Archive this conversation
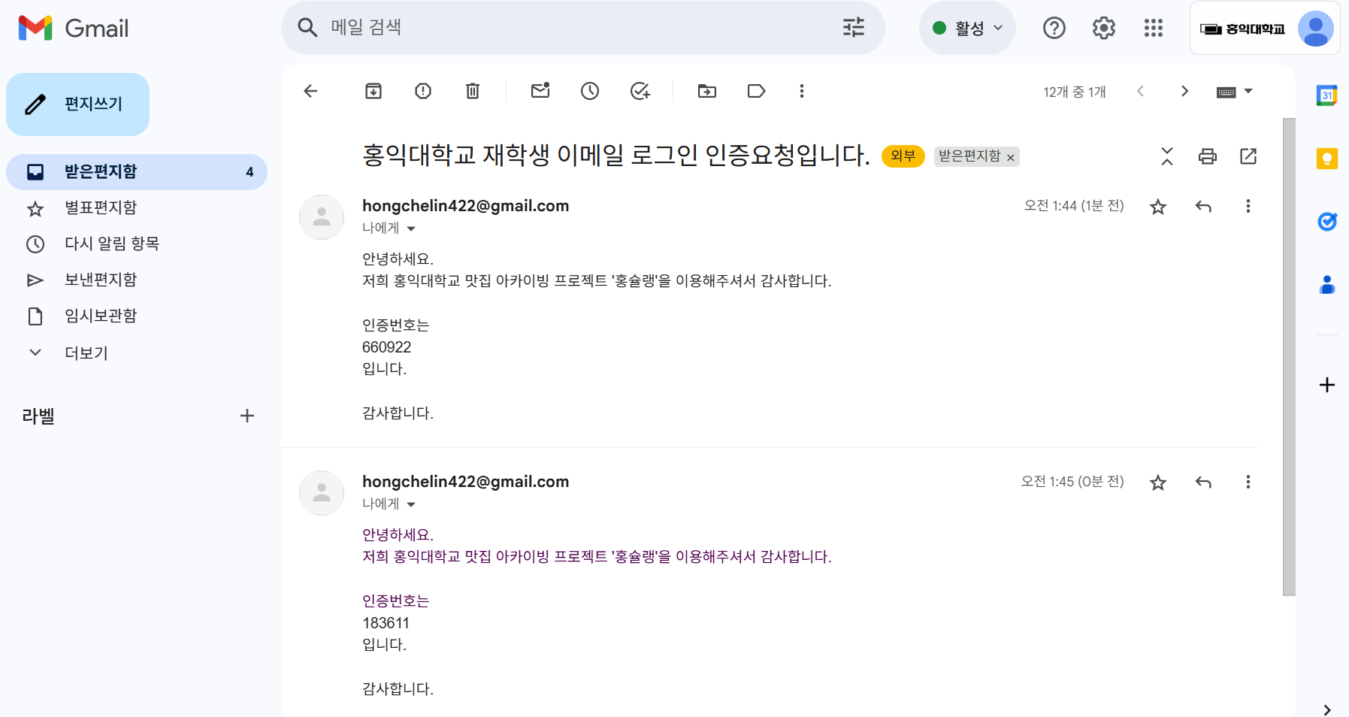1349x717 pixels. 374,91
